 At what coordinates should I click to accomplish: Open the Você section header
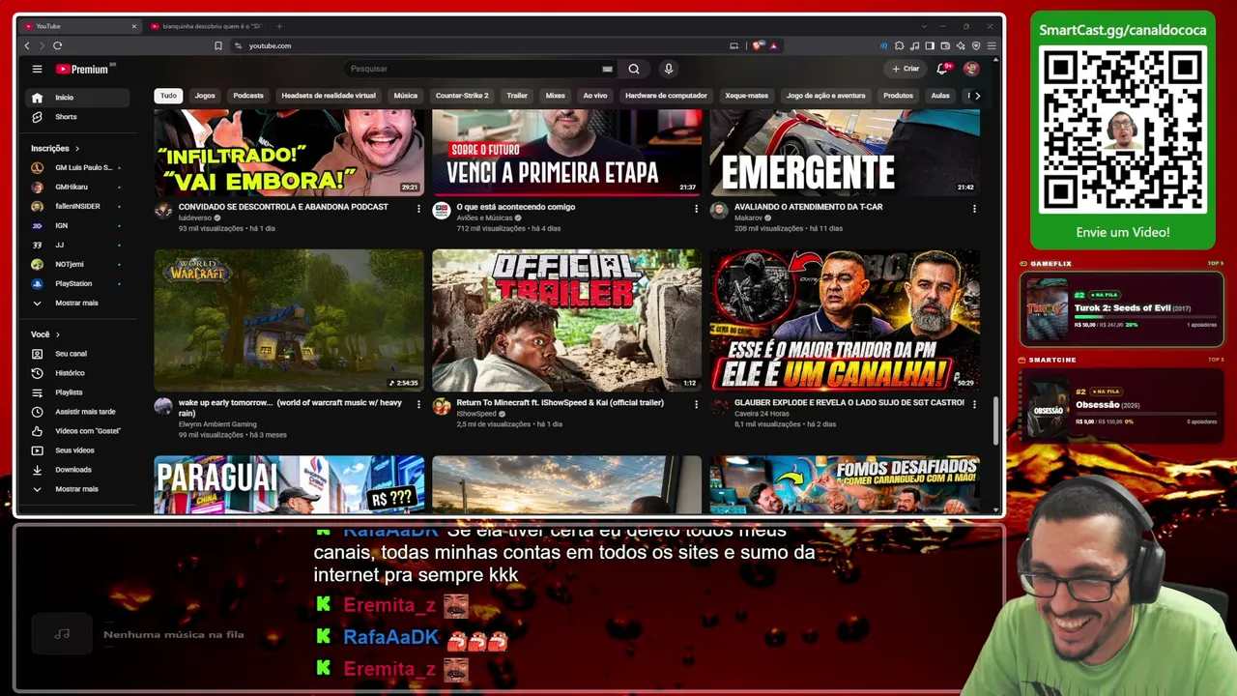(x=44, y=334)
